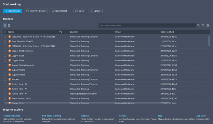Sort by Name column header
Image resolution: width=213 pixels, height=124 pixels.
tap(11, 32)
